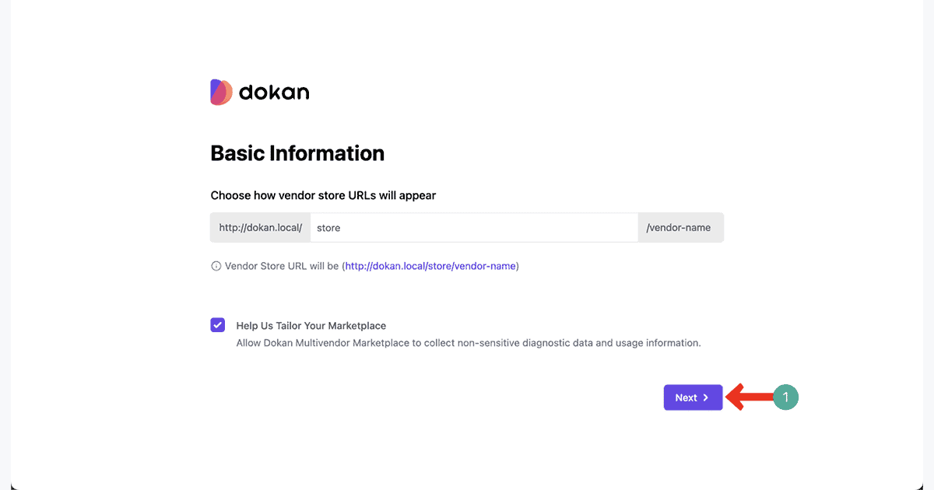
Task: Open the http://dokan.local/store/vendor-name link
Action: [430, 265]
